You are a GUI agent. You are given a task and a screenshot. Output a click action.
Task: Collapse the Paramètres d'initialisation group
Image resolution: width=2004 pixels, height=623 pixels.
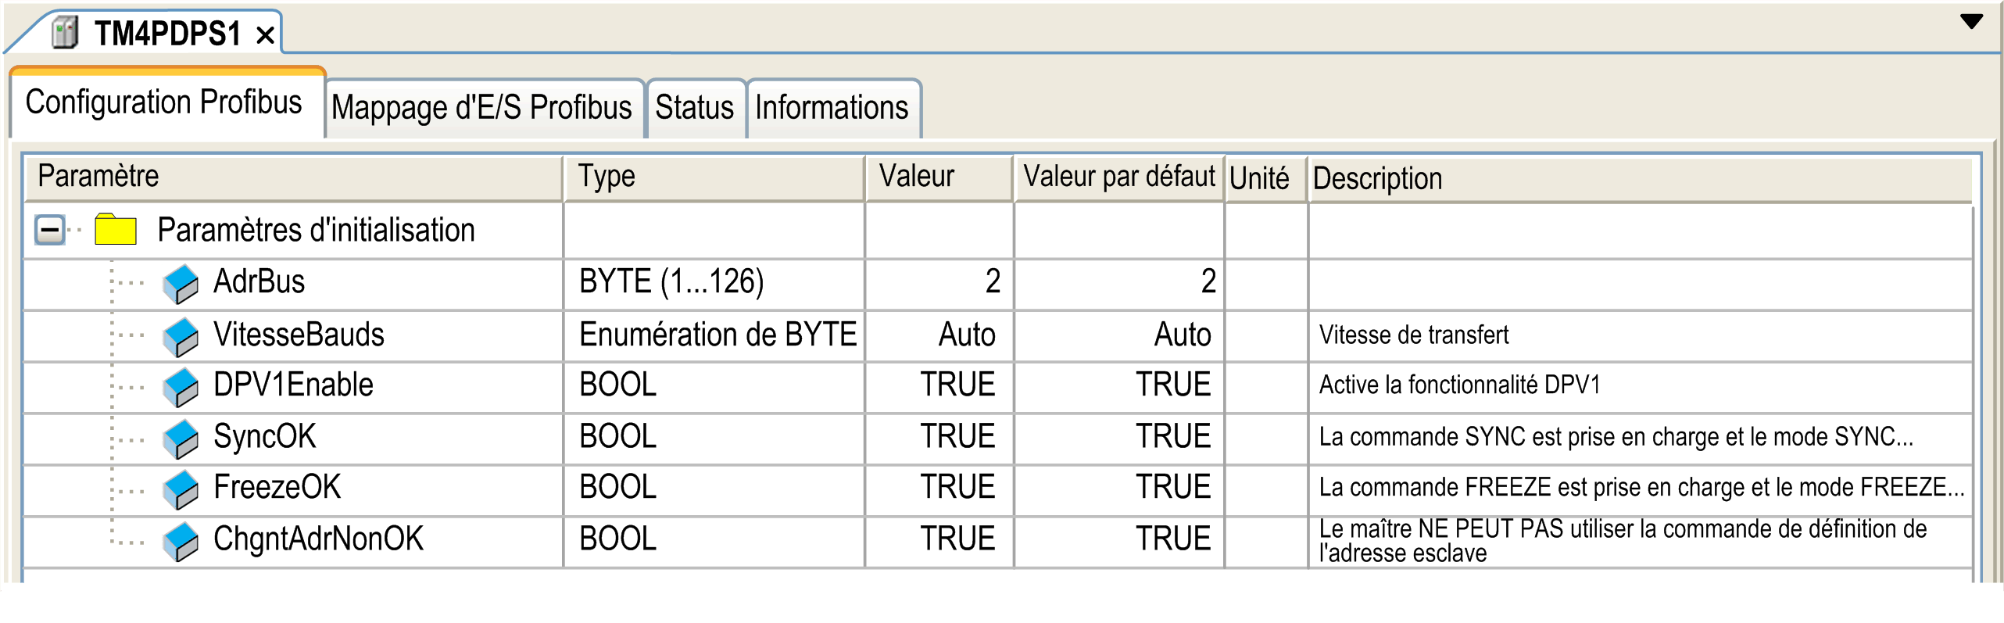50,230
